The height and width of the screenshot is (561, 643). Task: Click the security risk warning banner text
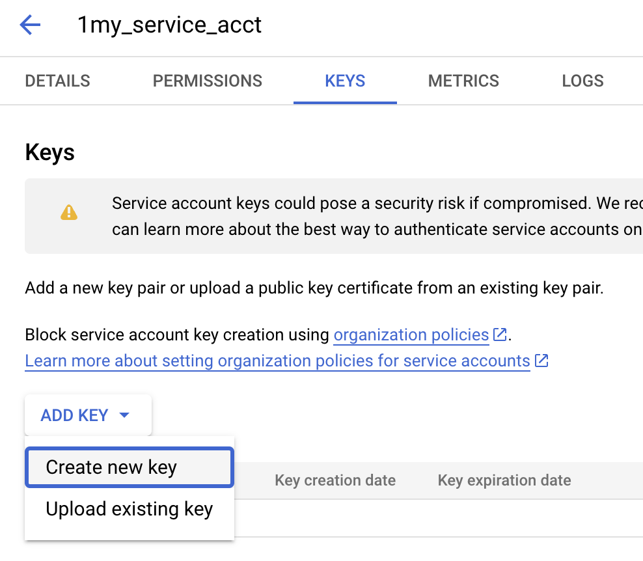coord(377,216)
